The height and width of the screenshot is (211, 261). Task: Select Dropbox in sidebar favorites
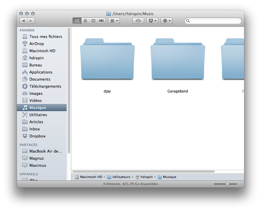[37, 136]
